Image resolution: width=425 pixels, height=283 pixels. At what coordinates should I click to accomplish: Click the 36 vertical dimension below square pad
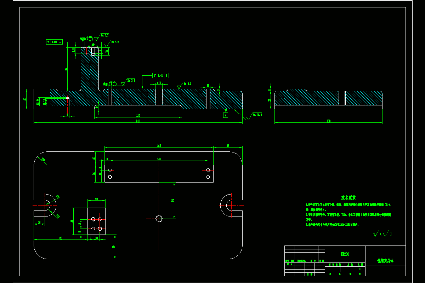point(113,247)
